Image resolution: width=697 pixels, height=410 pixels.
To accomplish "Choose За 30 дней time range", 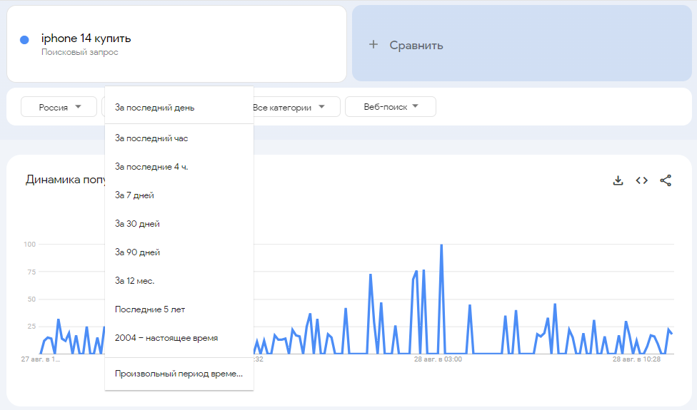I will 179,224.
